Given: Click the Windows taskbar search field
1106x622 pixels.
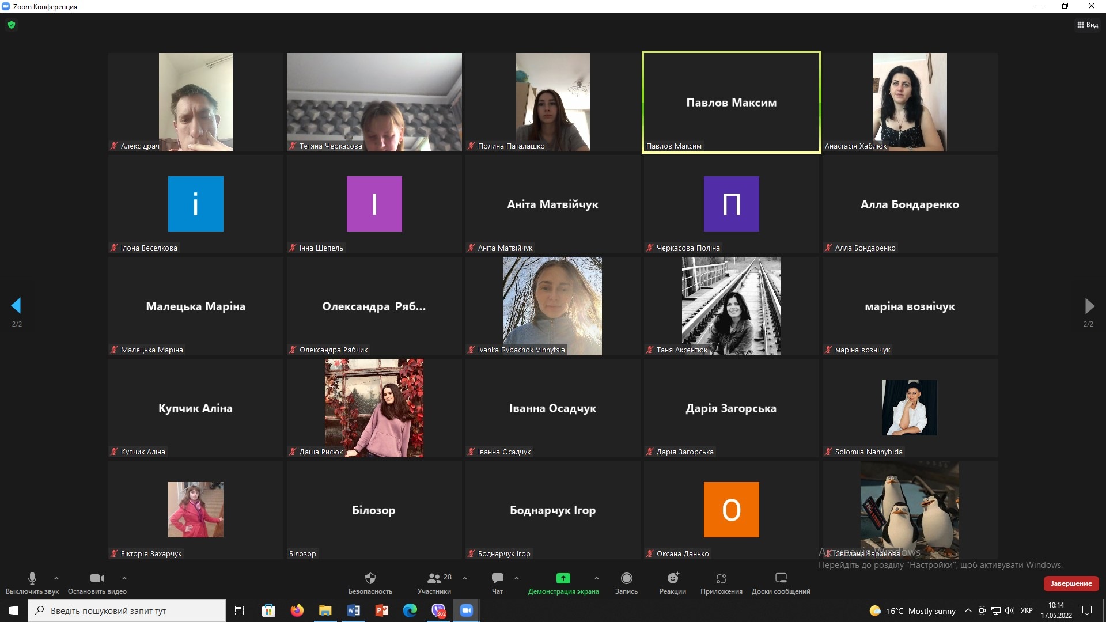Looking at the screenshot, I should (127, 610).
